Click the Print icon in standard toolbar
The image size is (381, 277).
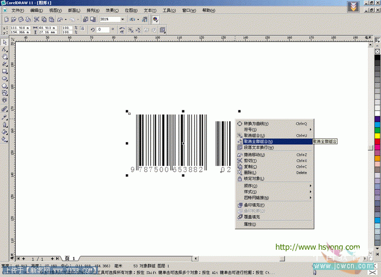tap(28, 19)
